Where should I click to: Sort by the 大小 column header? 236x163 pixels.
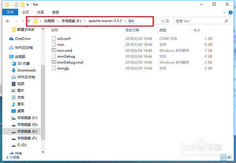coord(197,30)
